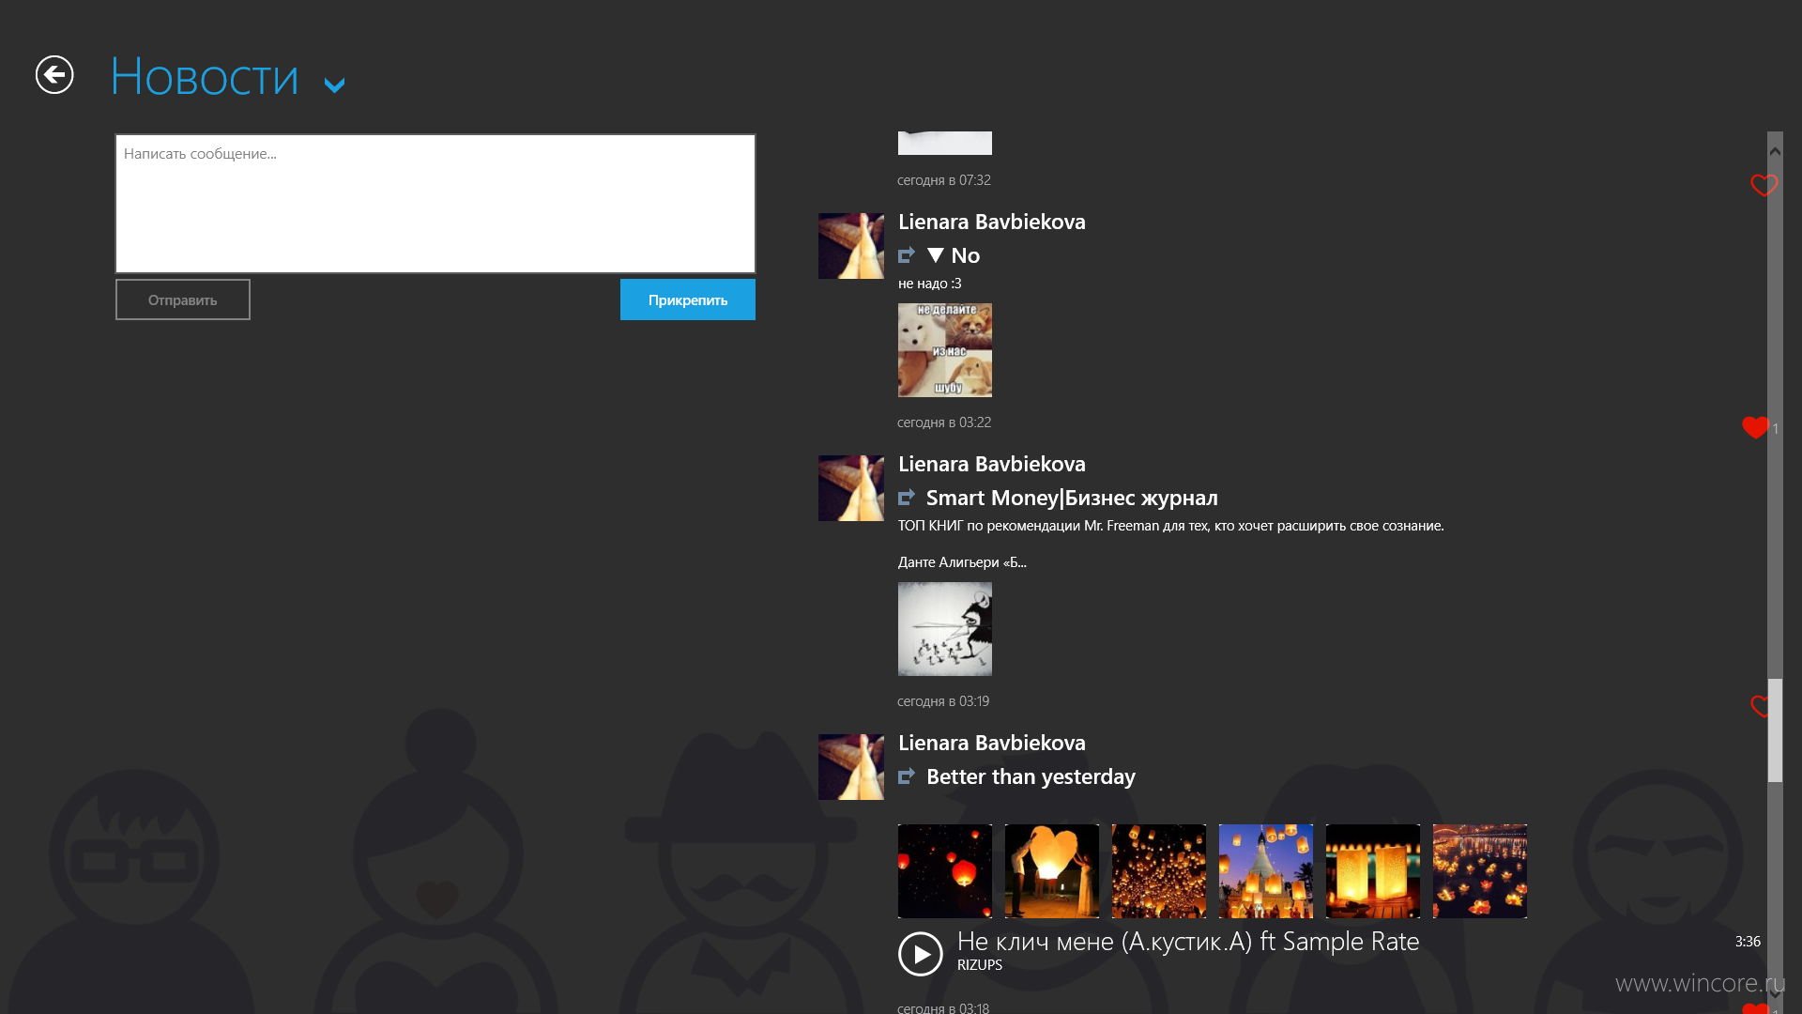The width and height of the screenshot is (1802, 1014).
Task: Click the feed scrollbar thumb
Action: [1775, 730]
